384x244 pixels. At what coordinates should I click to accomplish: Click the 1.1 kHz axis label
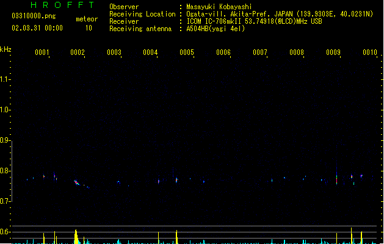pyautogui.click(x=4, y=79)
